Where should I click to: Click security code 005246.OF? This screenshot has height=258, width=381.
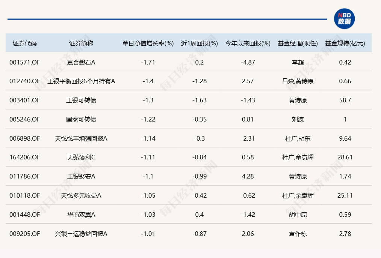click(x=24, y=119)
